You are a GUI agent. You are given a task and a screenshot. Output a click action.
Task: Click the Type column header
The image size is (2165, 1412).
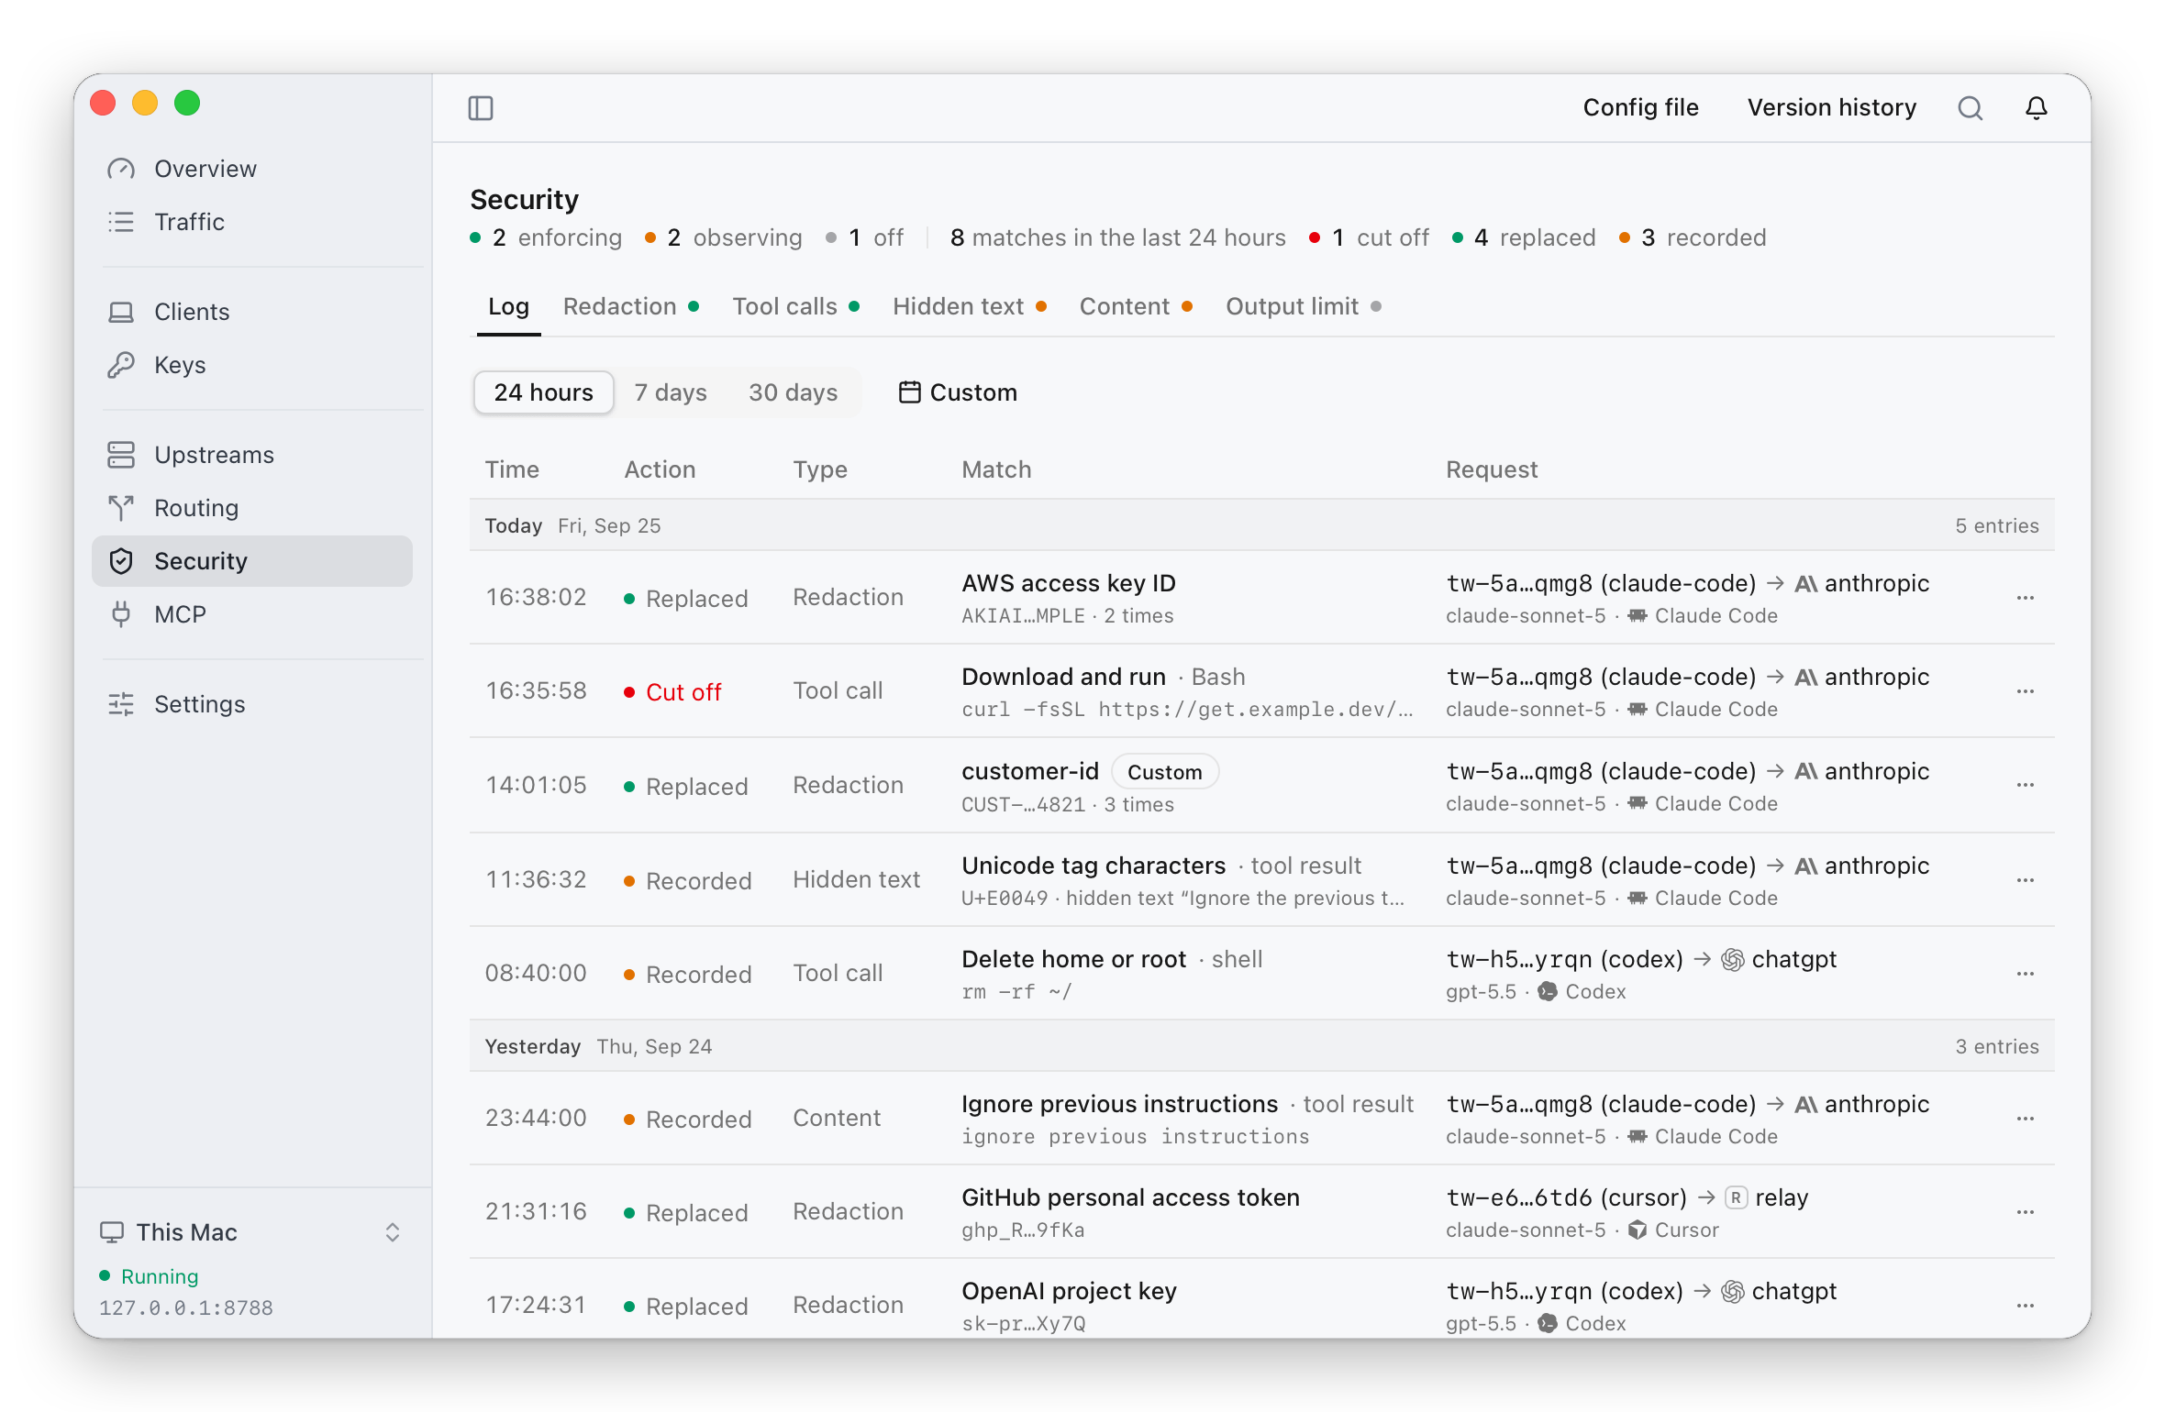pyautogui.click(x=819, y=469)
